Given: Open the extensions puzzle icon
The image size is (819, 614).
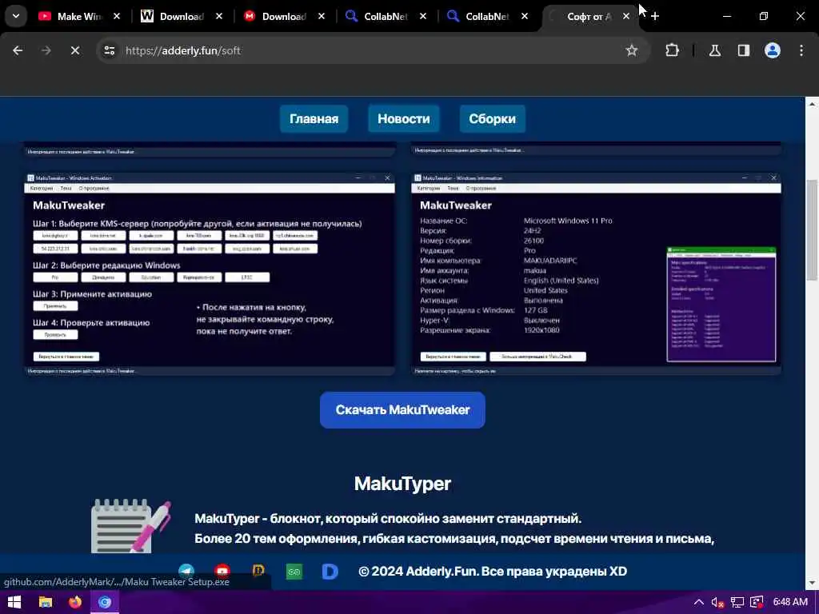Looking at the screenshot, I should pos(672,50).
